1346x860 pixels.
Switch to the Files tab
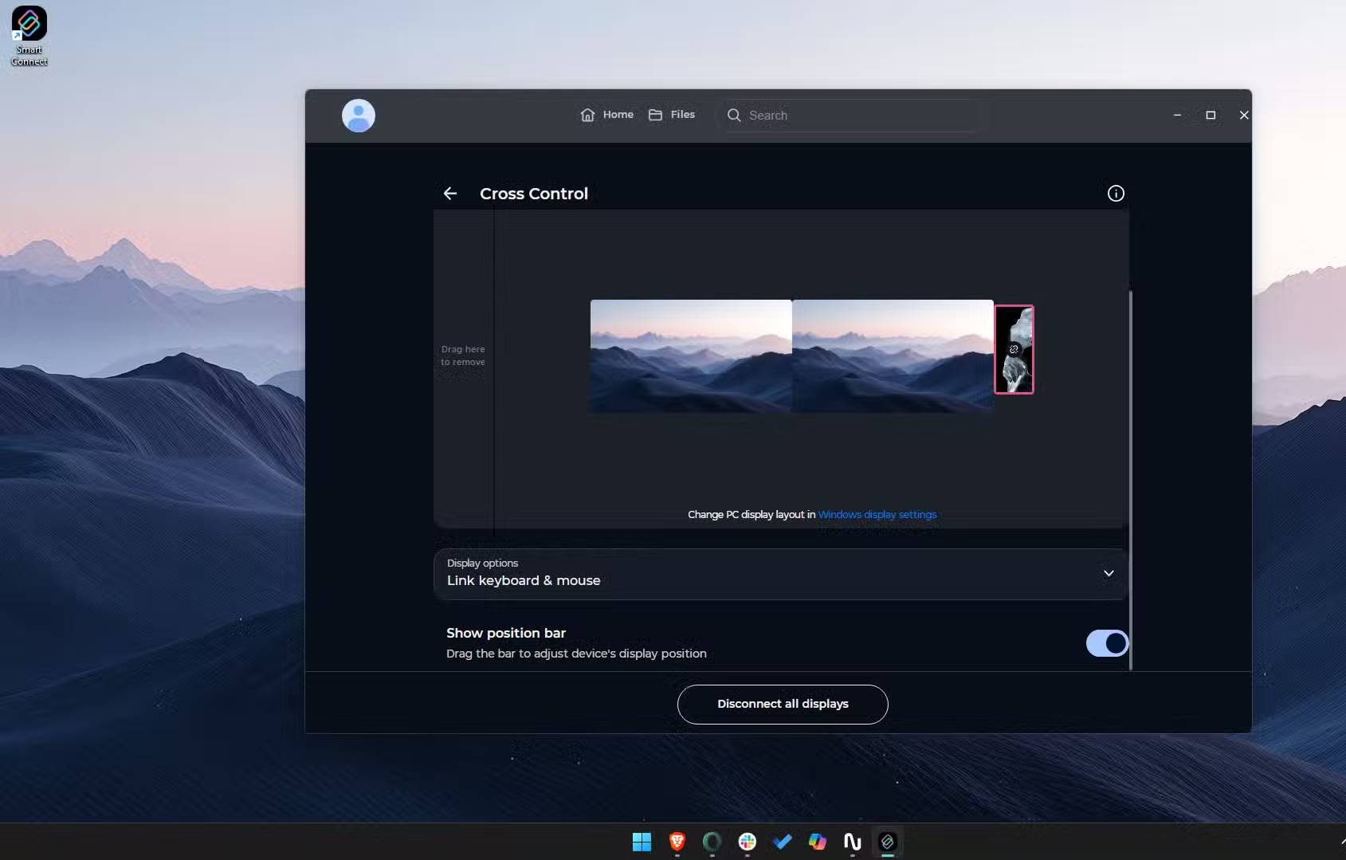pyautogui.click(x=672, y=115)
